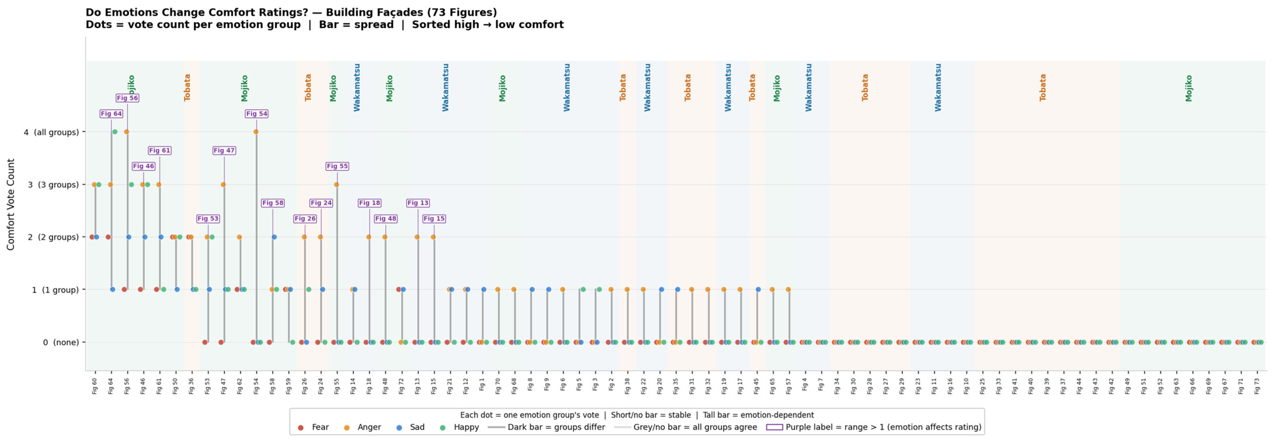Select the Fig 48 annotation box
The image size is (1272, 443).
tap(386, 218)
